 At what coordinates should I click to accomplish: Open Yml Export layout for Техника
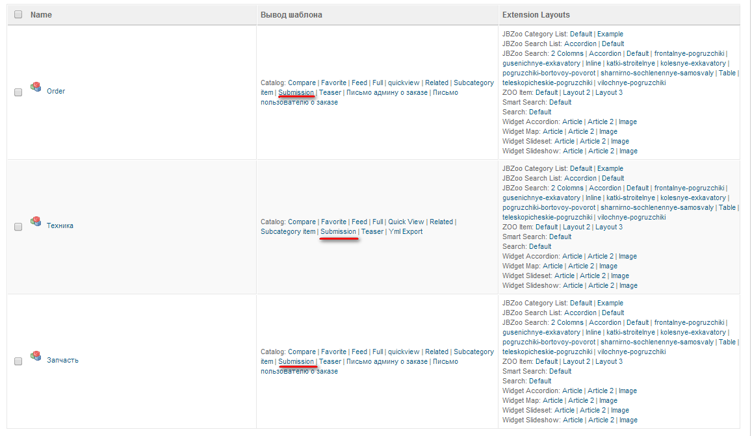click(405, 232)
